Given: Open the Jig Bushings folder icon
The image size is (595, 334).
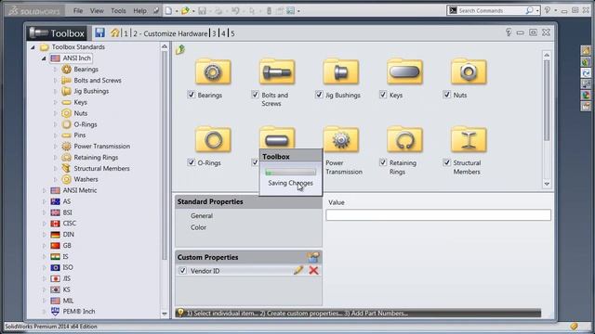Looking at the screenshot, I should (341, 71).
